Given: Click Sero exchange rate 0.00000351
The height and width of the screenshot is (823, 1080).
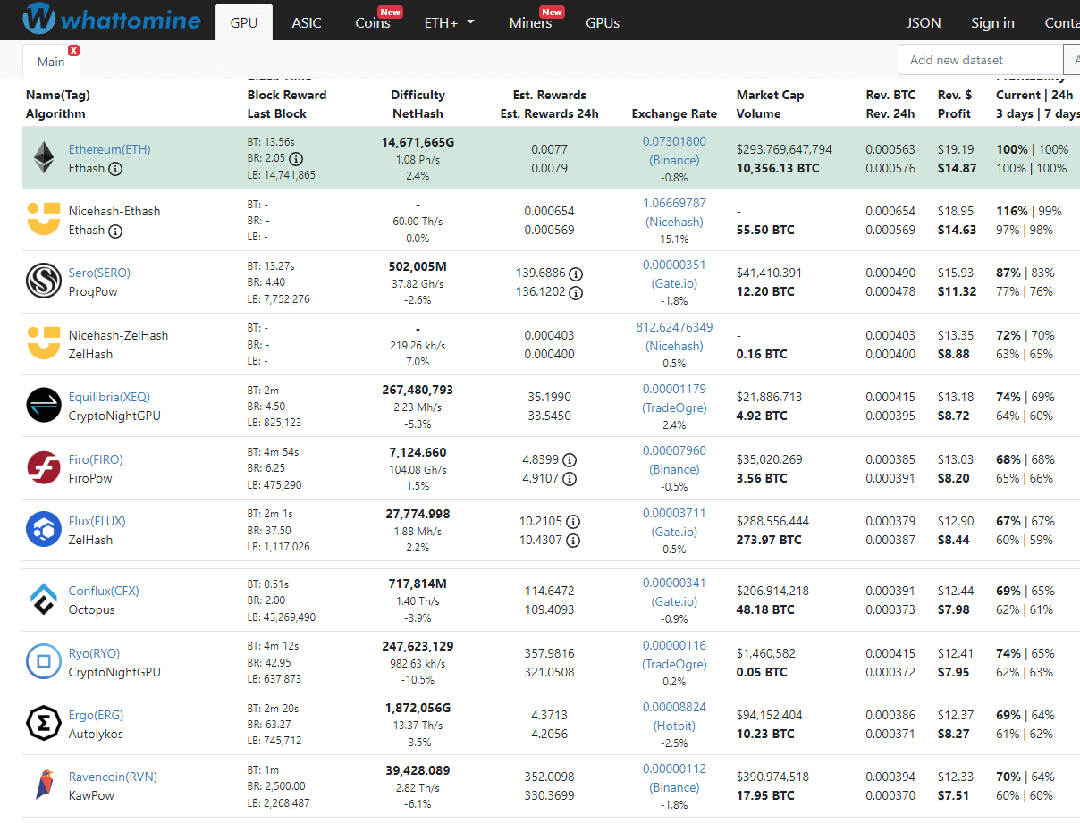Looking at the screenshot, I should pos(674,265).
